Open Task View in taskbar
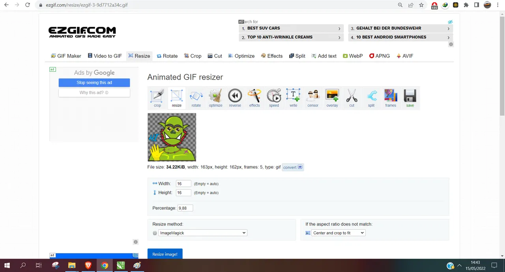This screenshot has width=505, height=272. pyautogui.click(x=39, y=265)
